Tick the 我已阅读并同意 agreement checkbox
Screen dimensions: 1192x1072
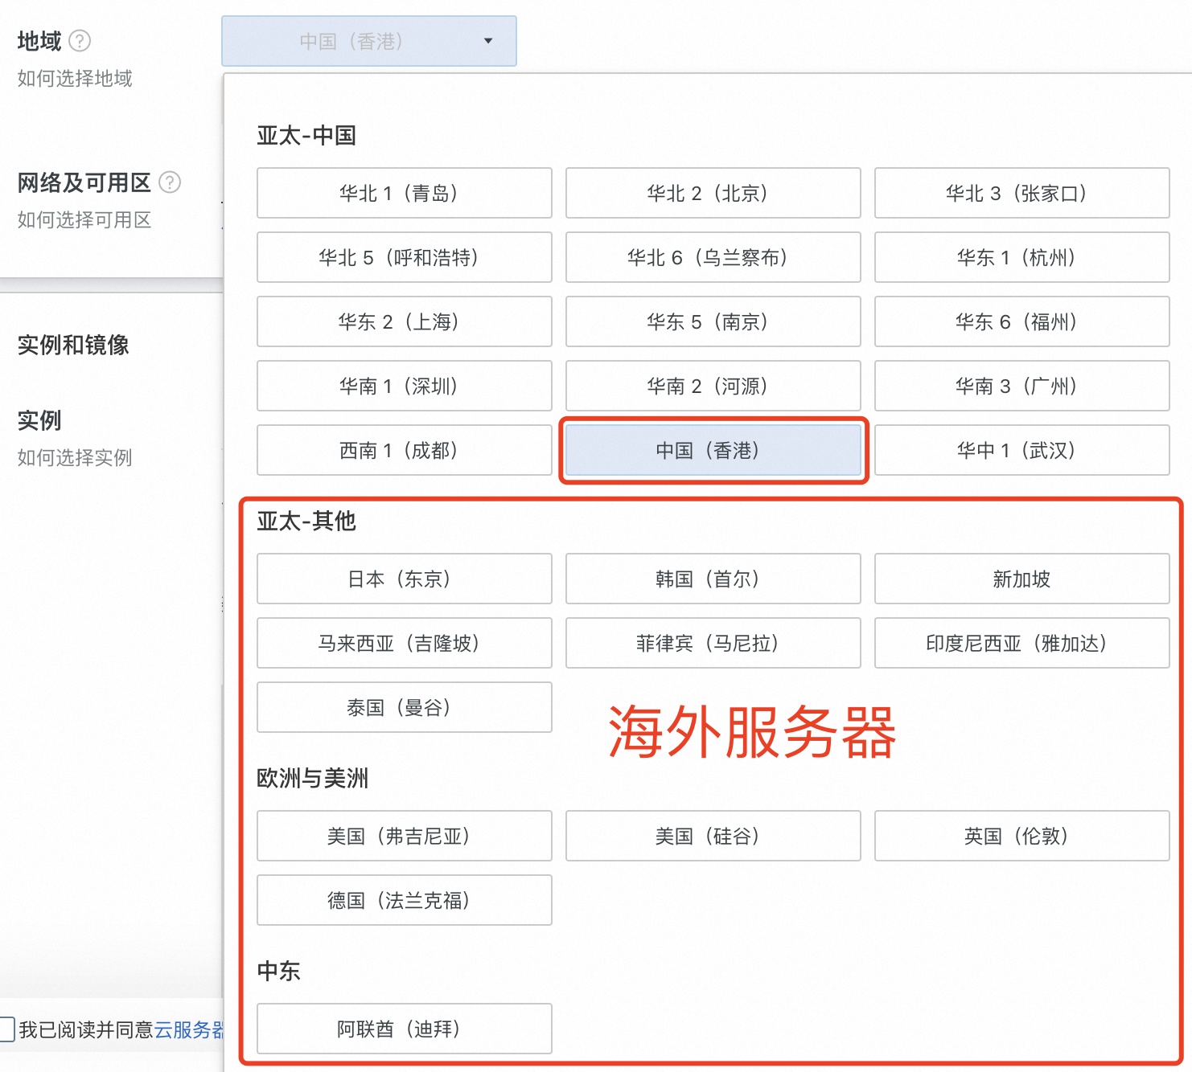tap(7, 1029)
